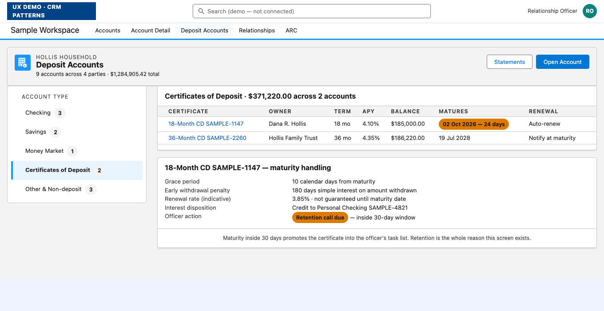Viewport: 604px width, 311px height.
Task: Click the CERTIFICATE column header
Action: (188, 112)
